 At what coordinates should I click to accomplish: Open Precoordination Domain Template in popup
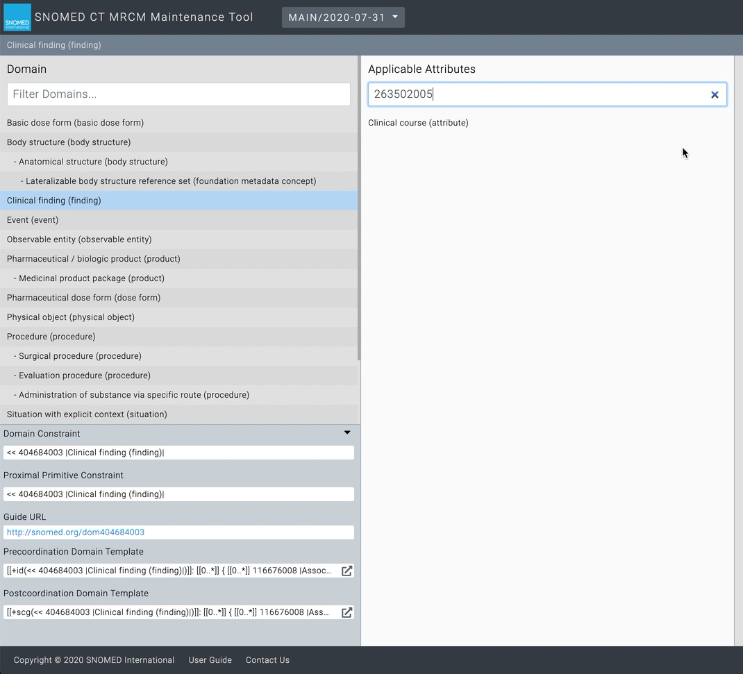pos(347,571)
